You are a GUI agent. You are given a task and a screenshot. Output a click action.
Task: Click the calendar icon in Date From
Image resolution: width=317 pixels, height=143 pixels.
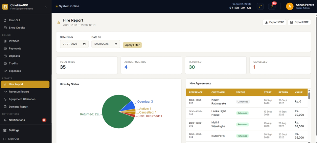click(84, 44)
